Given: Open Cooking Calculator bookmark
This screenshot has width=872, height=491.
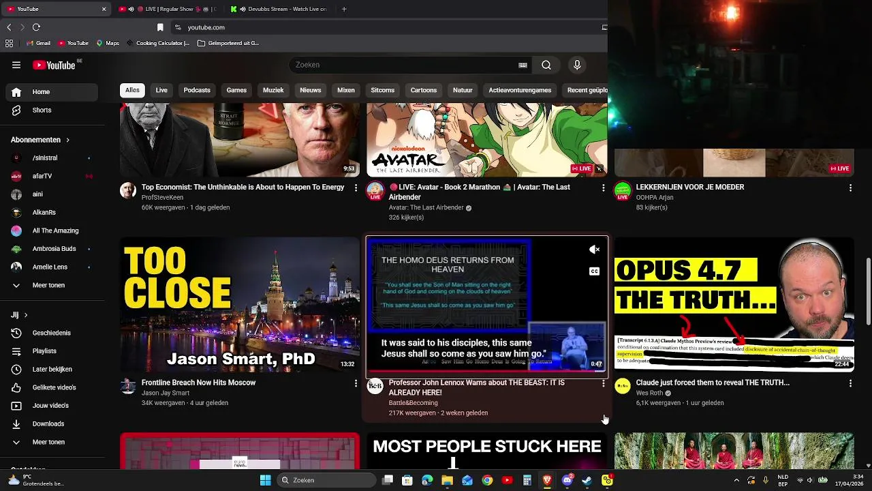Looking at the screenshot, I should tap(157, 43).
